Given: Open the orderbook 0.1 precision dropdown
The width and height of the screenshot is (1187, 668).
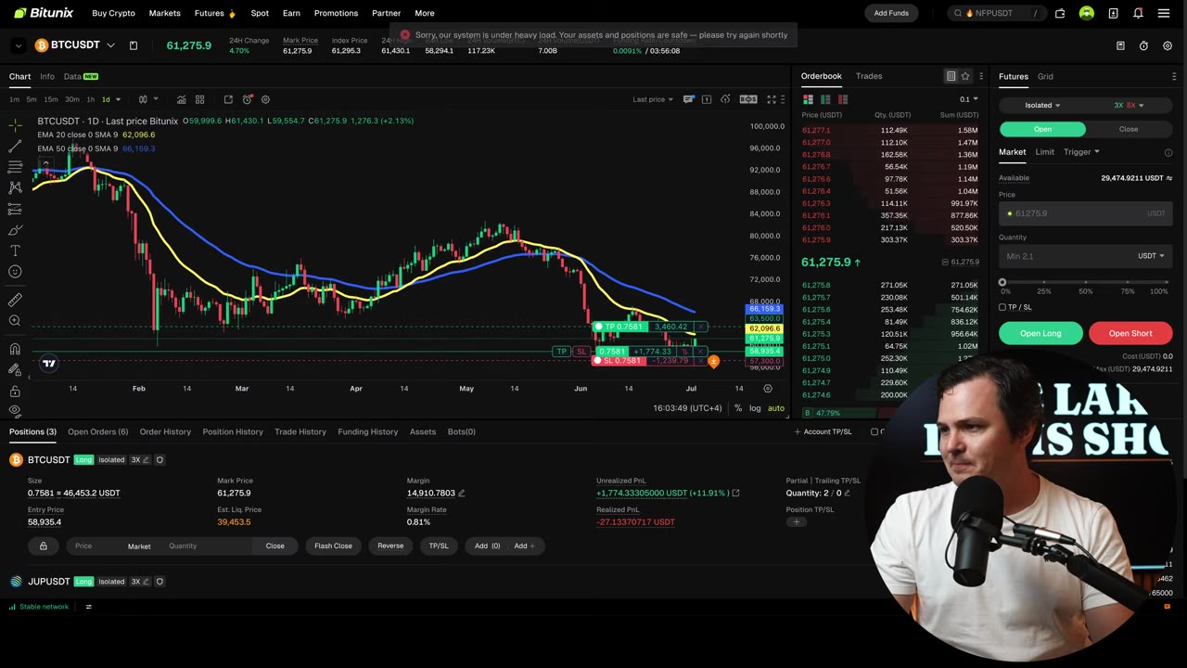Looking at the screenshot, I should coord(968,99).
